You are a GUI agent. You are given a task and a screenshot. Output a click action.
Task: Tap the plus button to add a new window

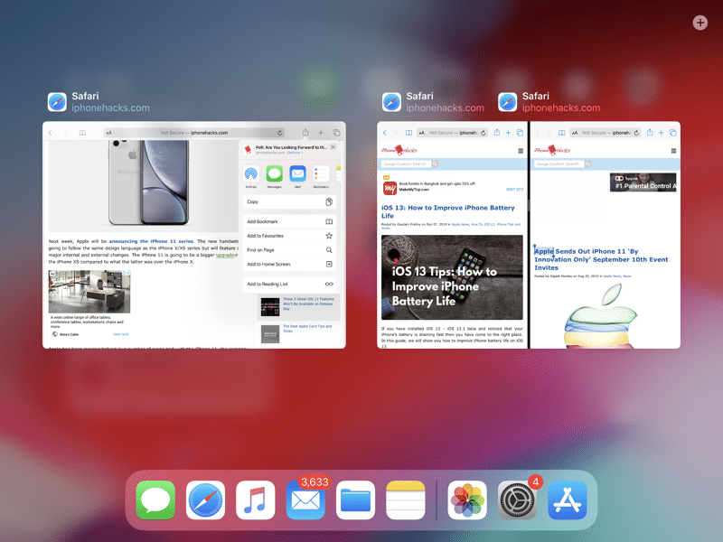[x=700, y=23]
